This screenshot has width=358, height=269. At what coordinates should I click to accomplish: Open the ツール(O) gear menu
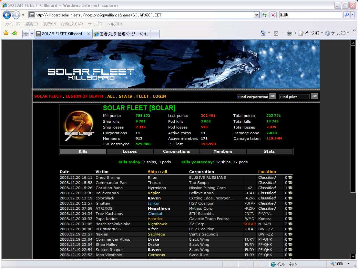point(337,33)
